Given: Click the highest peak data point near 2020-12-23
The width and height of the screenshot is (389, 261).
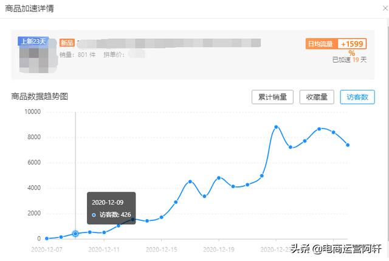Looking at the screenshot, I should point(276,127).
